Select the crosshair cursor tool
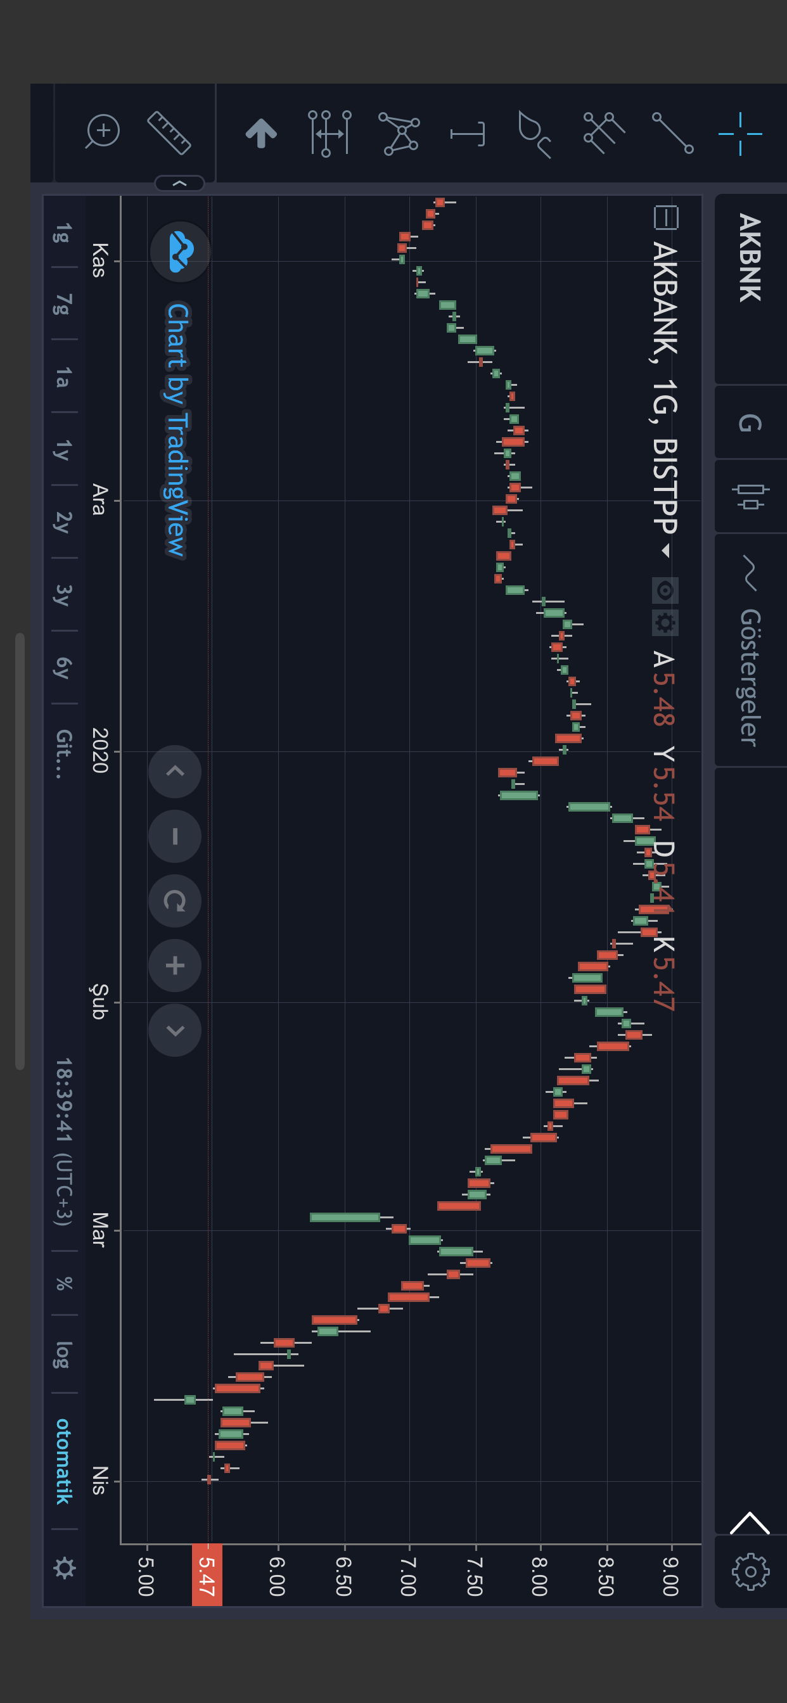This screenshot has height=1703, width=787. click(x=740, y=134)
